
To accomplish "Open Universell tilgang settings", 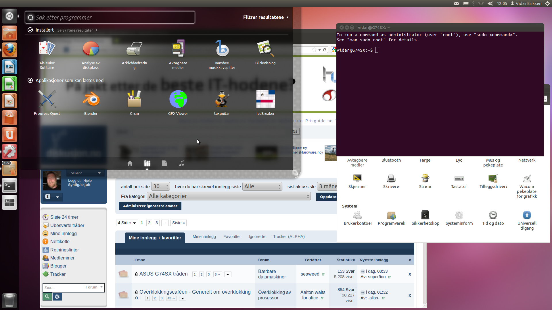I will click(x=527, y=220).
